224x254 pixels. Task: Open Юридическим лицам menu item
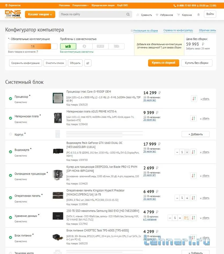[103, 5]
